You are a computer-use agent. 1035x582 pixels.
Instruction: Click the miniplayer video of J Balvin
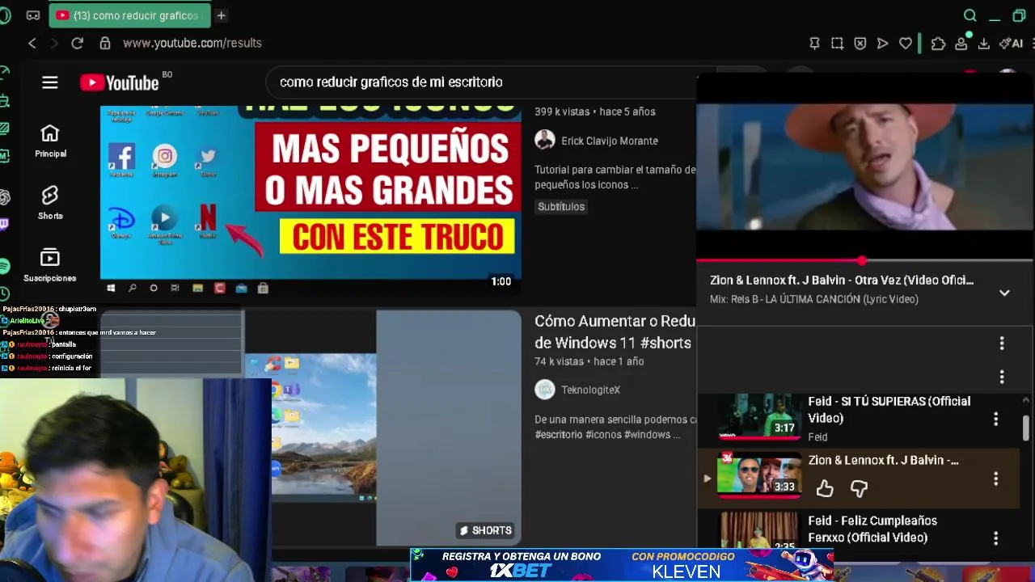tap(865, 167)
